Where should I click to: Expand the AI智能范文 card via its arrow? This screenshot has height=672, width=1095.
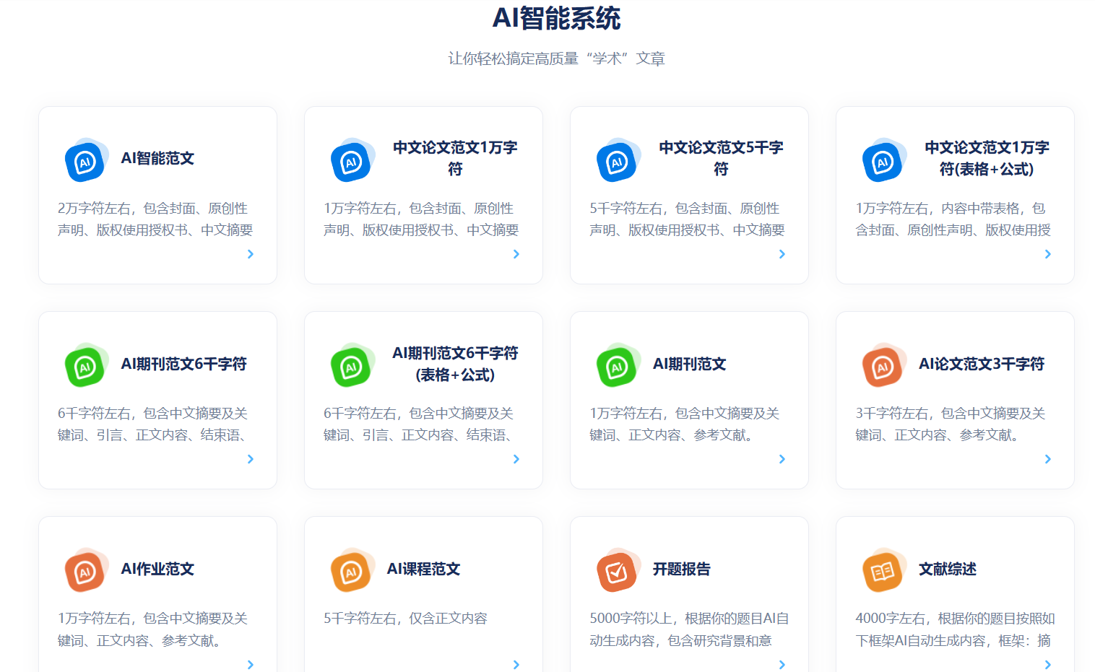[251, 254]
